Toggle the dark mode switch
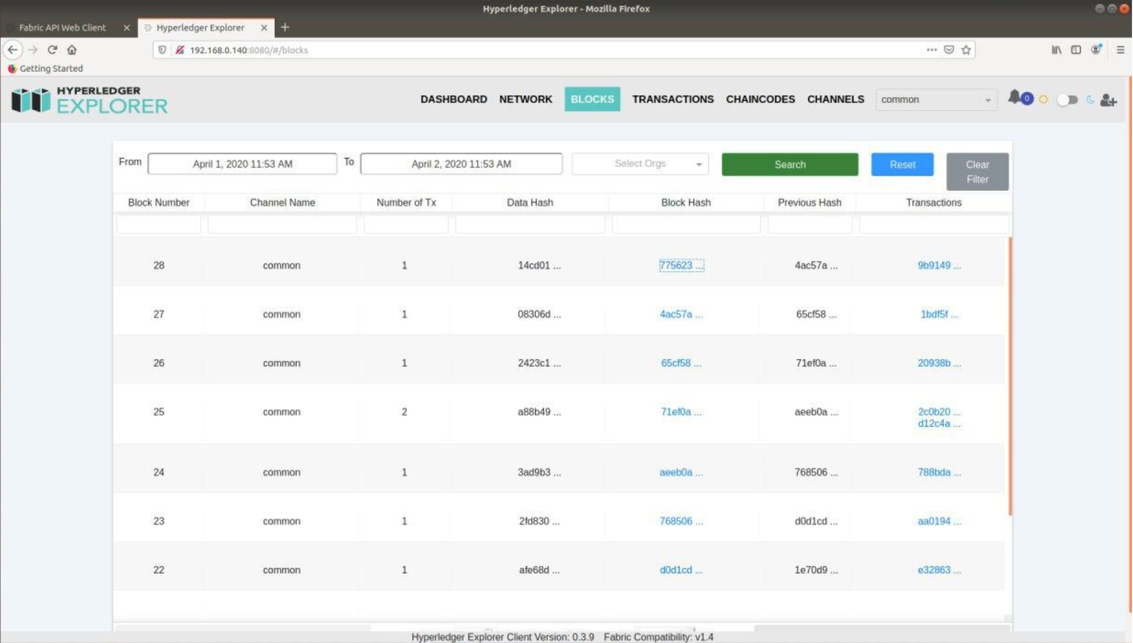The height and width of the screenshot is (643, 1133). coord(1067,100)
